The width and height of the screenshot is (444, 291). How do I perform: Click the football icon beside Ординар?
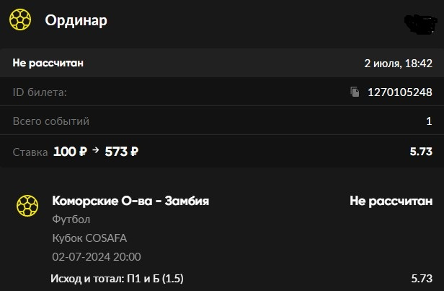(x=20, y=19)
